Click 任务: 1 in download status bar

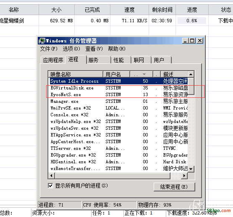coord(101,213)
